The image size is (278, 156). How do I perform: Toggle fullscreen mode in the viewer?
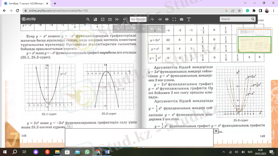(x=174, y=19)
